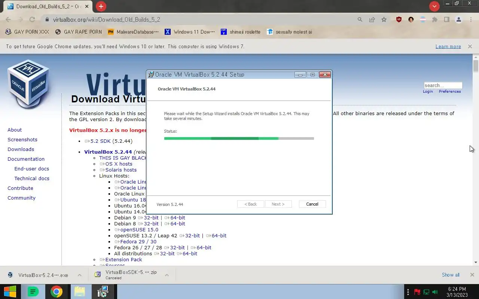Download Debian 8 32-bit package
This screenshot has width=479, height=299.
click(149, 224)
